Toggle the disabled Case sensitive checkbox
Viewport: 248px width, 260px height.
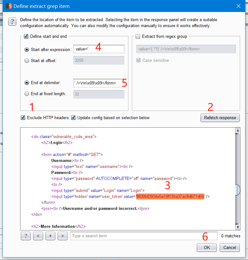click(138, 60)
